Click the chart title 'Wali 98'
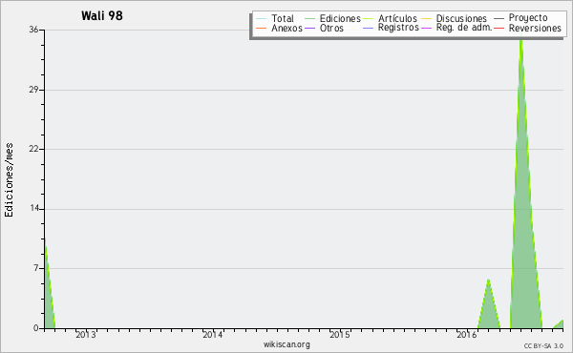Viewport: 573px width, 353px height. pyautogui.click(x=102, y=15)
